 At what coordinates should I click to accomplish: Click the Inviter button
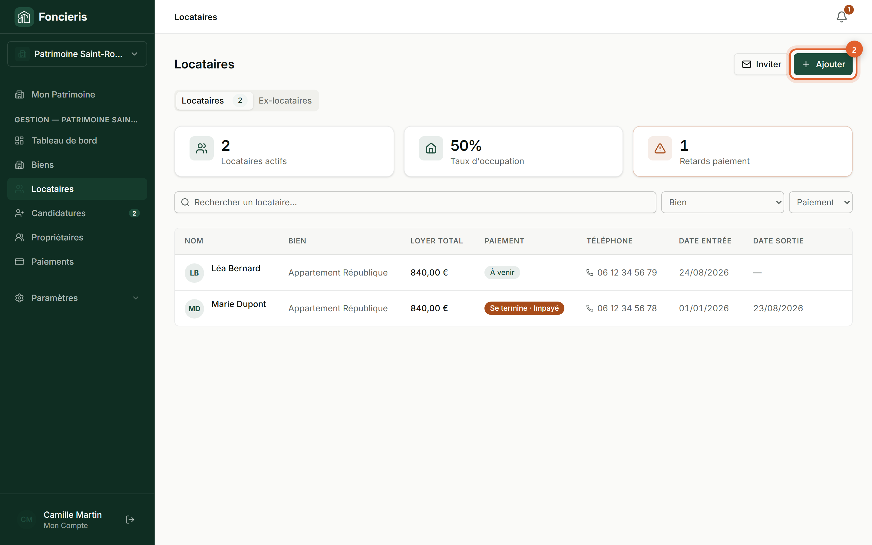[761, 64]
